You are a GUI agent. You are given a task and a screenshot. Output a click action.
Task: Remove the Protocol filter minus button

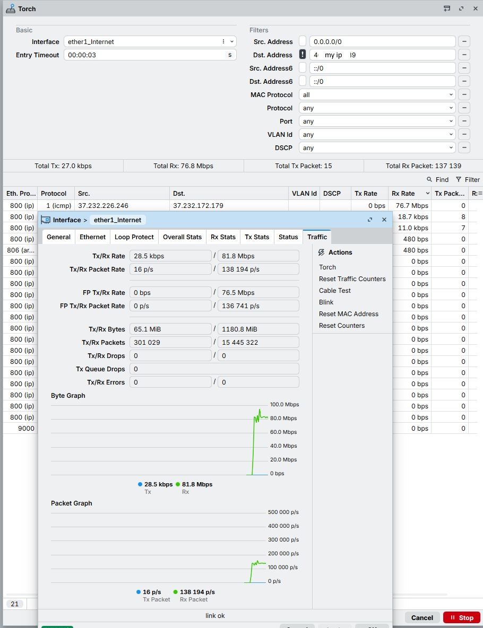[x=464, y=108]
